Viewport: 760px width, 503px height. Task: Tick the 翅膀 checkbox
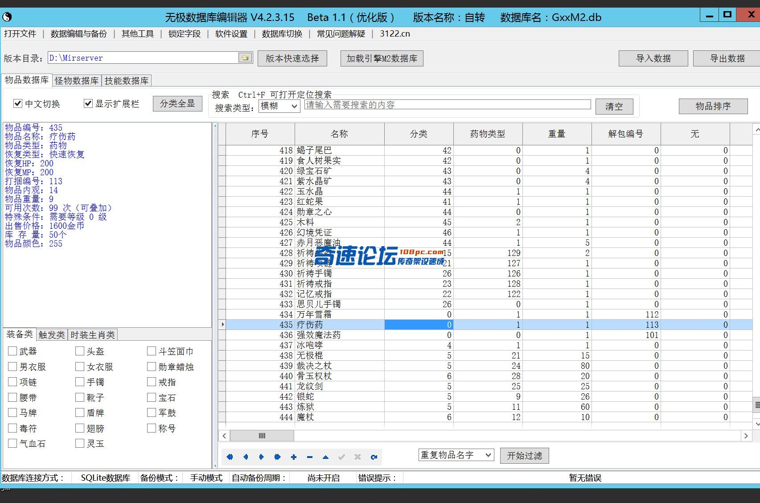click(x=80, y=428)
